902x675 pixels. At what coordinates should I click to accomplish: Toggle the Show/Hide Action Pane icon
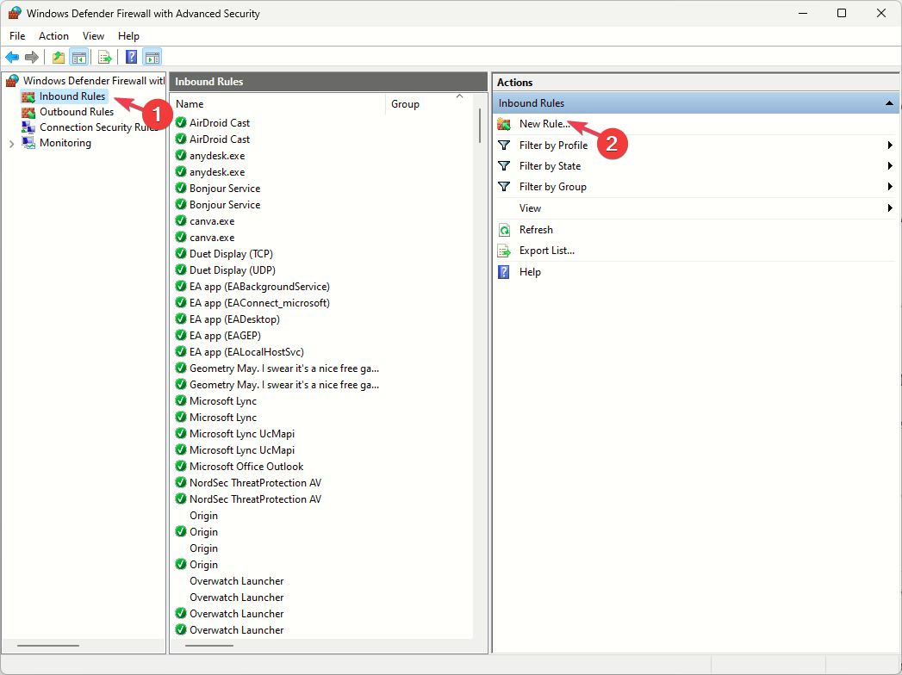tap(152, 57)
